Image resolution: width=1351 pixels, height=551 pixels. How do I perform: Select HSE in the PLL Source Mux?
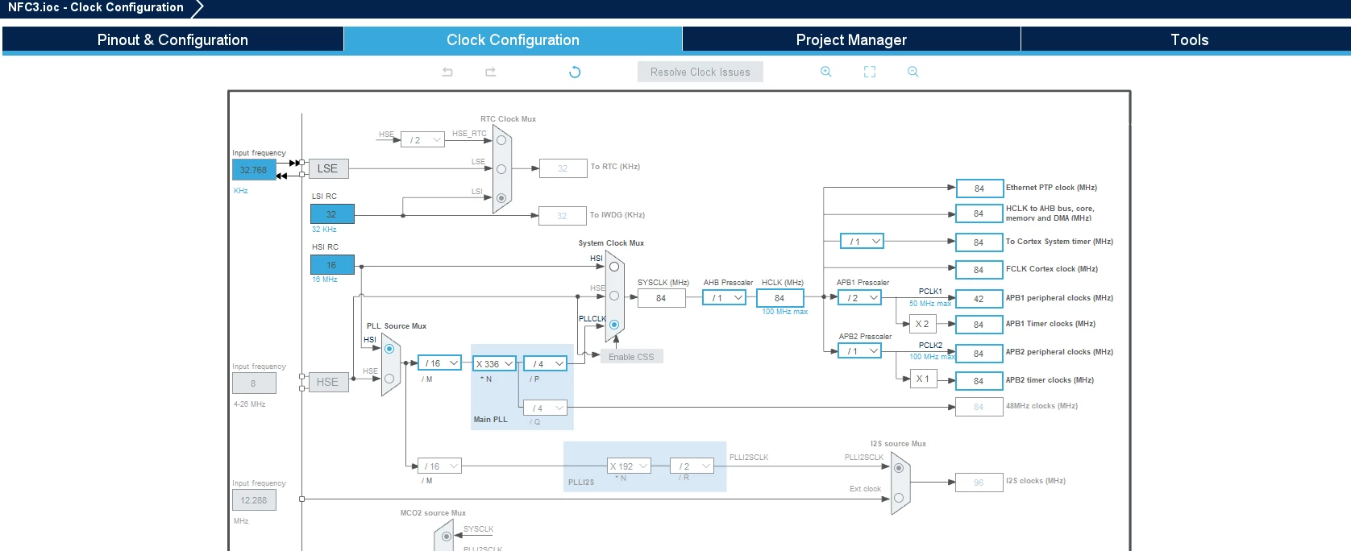pos(389,378)
